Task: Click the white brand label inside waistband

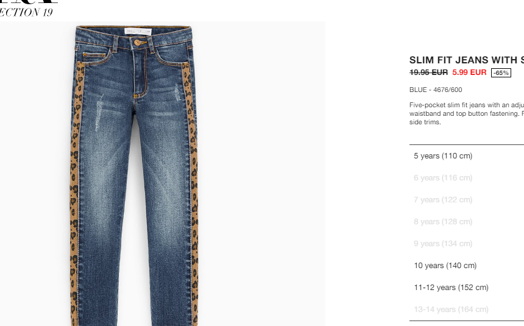Action: [x=138, y=32]
